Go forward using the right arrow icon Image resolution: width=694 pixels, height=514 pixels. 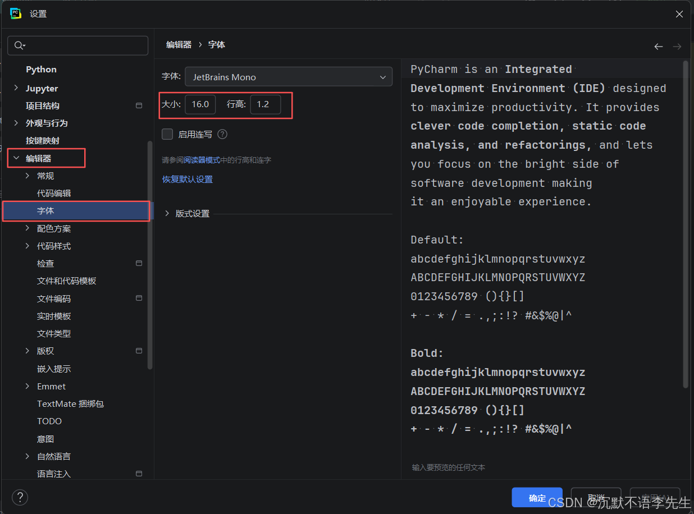[677, 47]
